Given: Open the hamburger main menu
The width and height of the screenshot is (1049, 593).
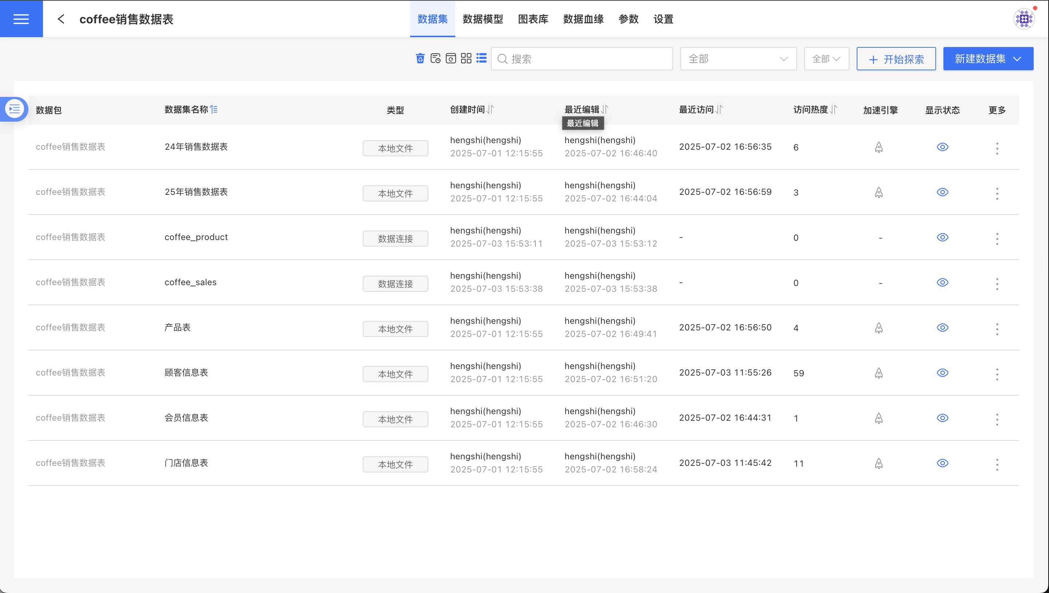Looking at the screenshot, I should click(x=21, y=19).
